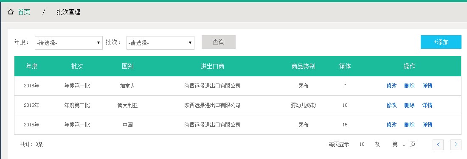This screenshot has height=159, width=467.
Task: Open 首页 breadcrumb link
Action: [24, 12]
